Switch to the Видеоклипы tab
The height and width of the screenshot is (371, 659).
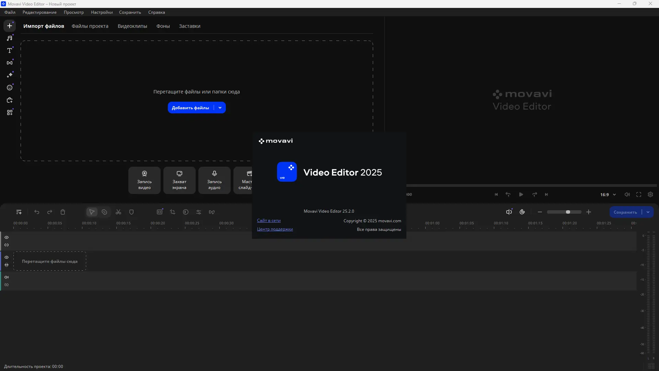(132, 26)
